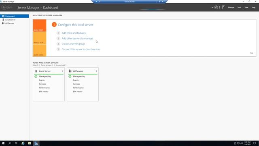Click the volume tray icon
The image size is (259, 146).
[242, 143]
